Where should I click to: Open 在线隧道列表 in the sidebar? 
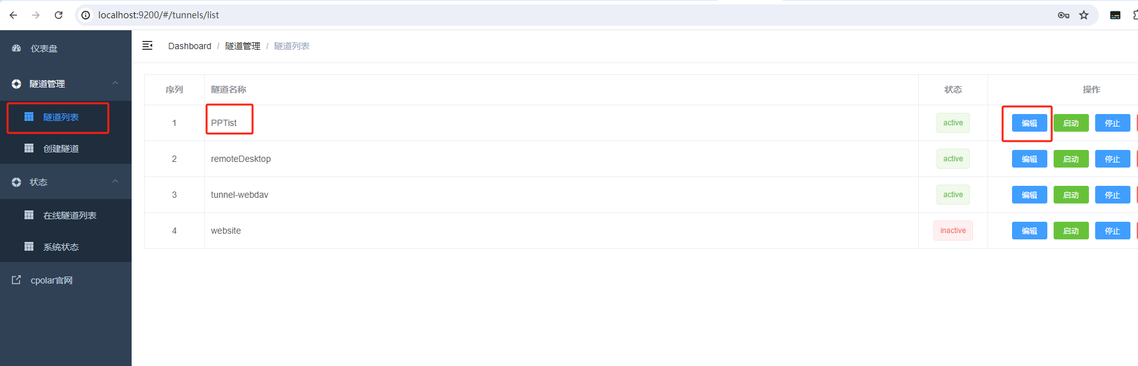click(x=69, y=215)
